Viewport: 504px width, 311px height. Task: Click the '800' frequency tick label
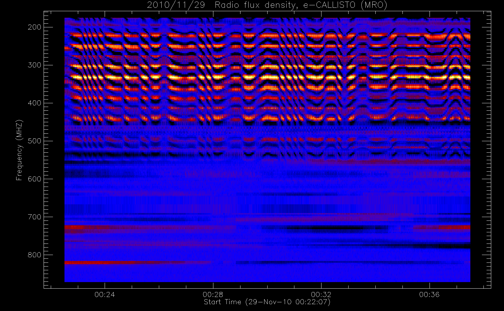[35, 255]
